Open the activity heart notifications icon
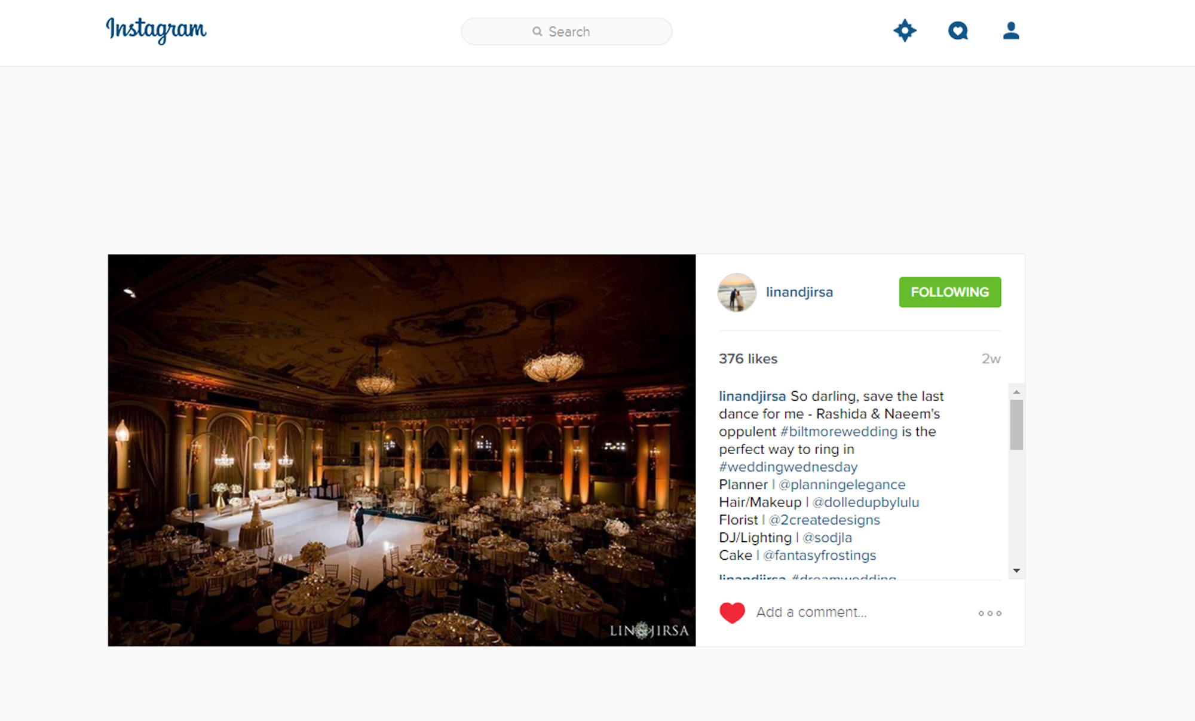This screenshot has height=721, width=1195. (x=958, y=30)
